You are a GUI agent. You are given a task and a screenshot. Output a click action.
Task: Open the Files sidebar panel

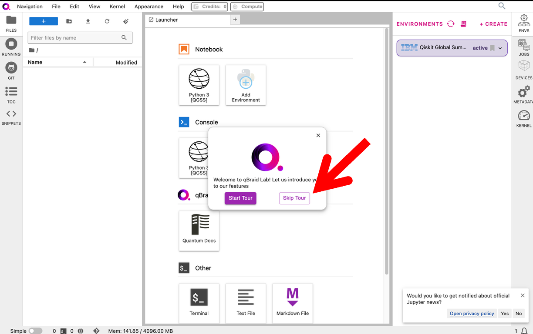[x=11, y=24]
